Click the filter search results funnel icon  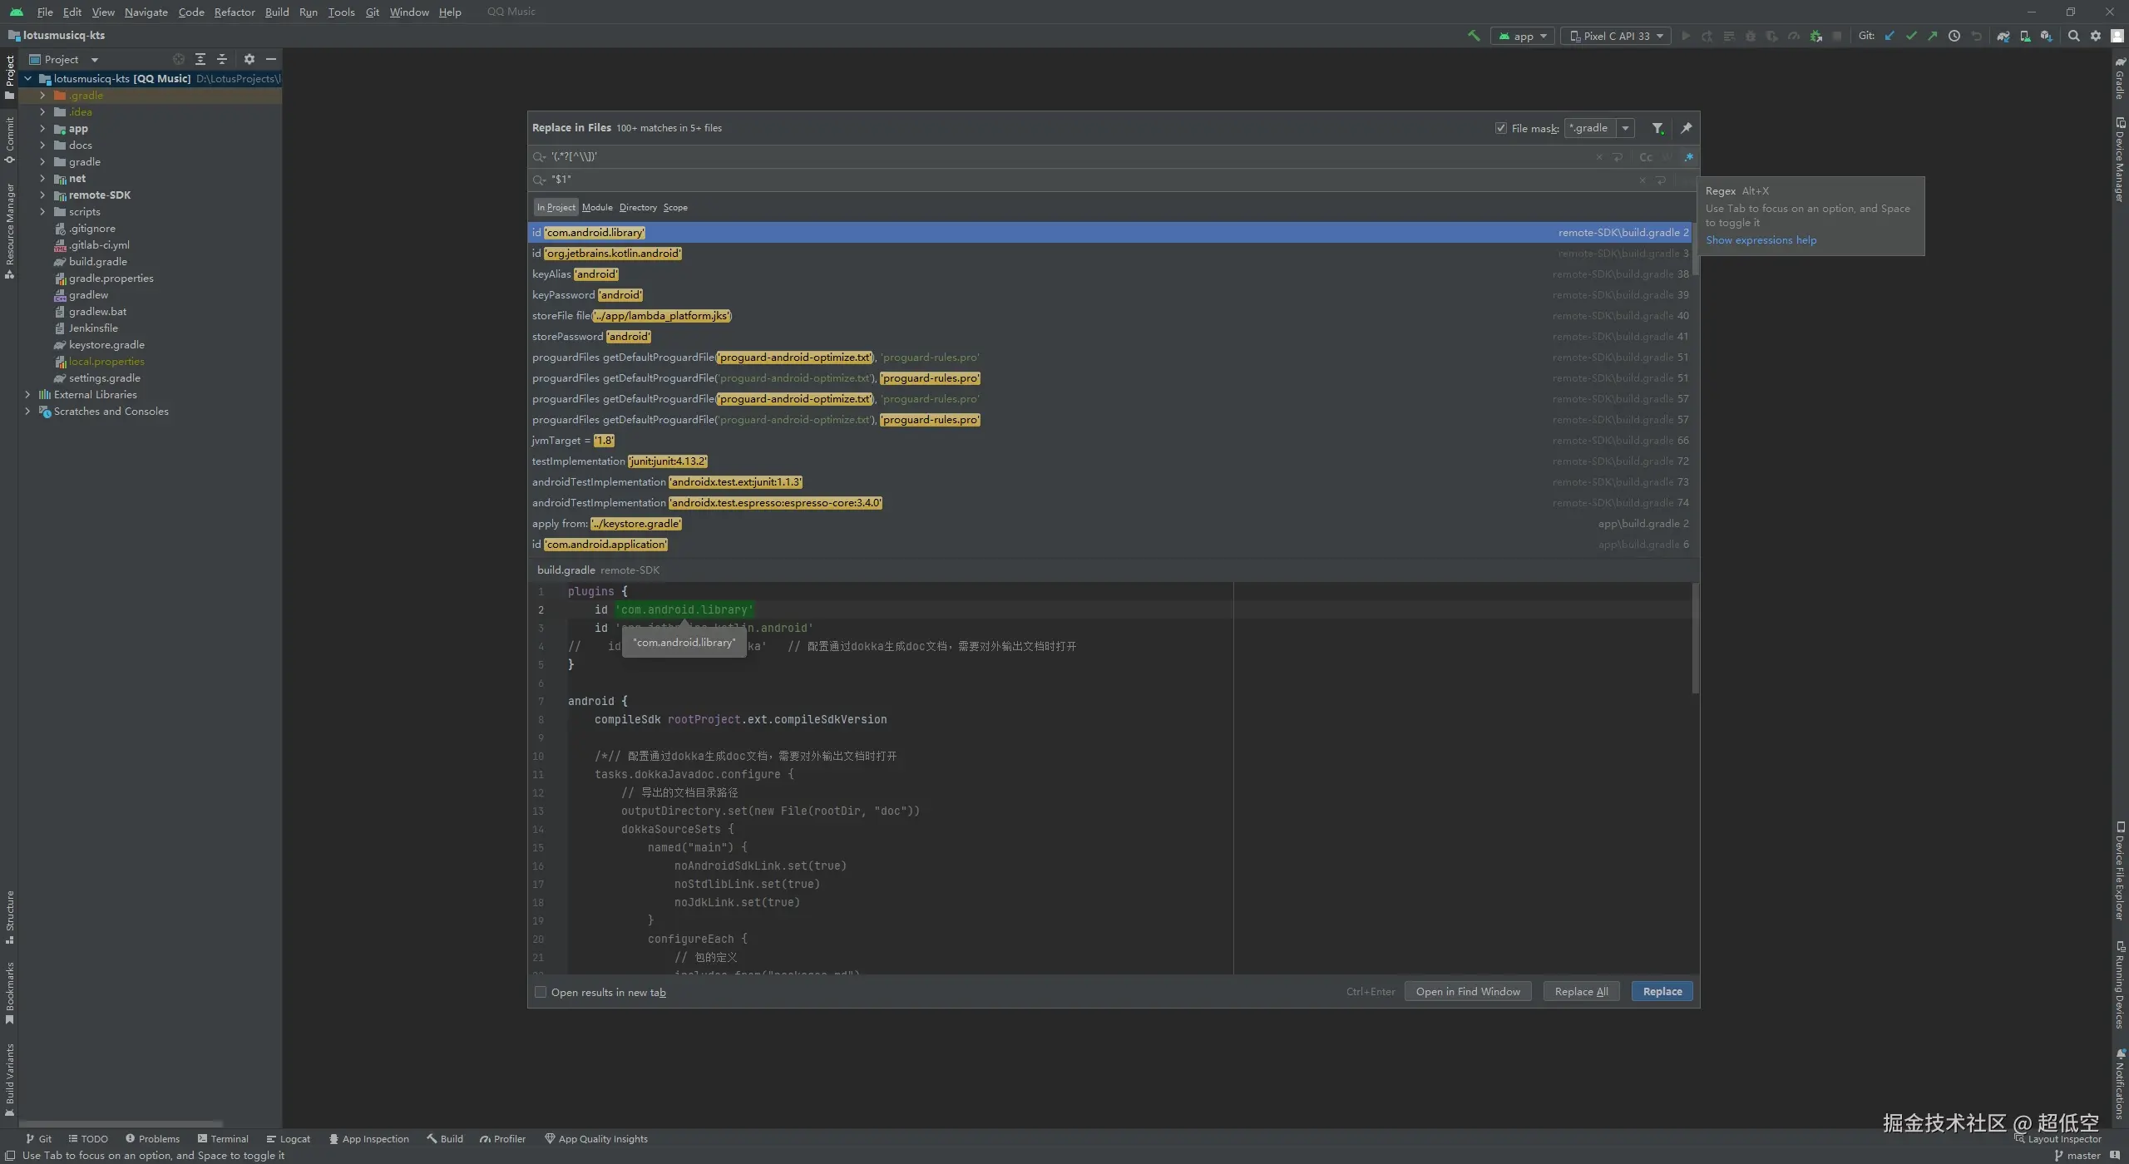(1657, 128)
